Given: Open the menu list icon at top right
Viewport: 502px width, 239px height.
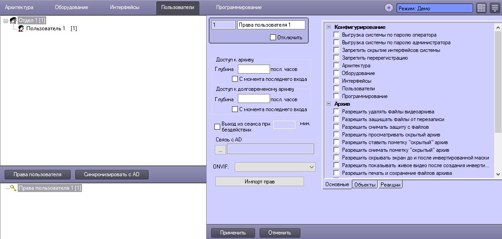Looking at the screenshot, I should click(494, 8).
